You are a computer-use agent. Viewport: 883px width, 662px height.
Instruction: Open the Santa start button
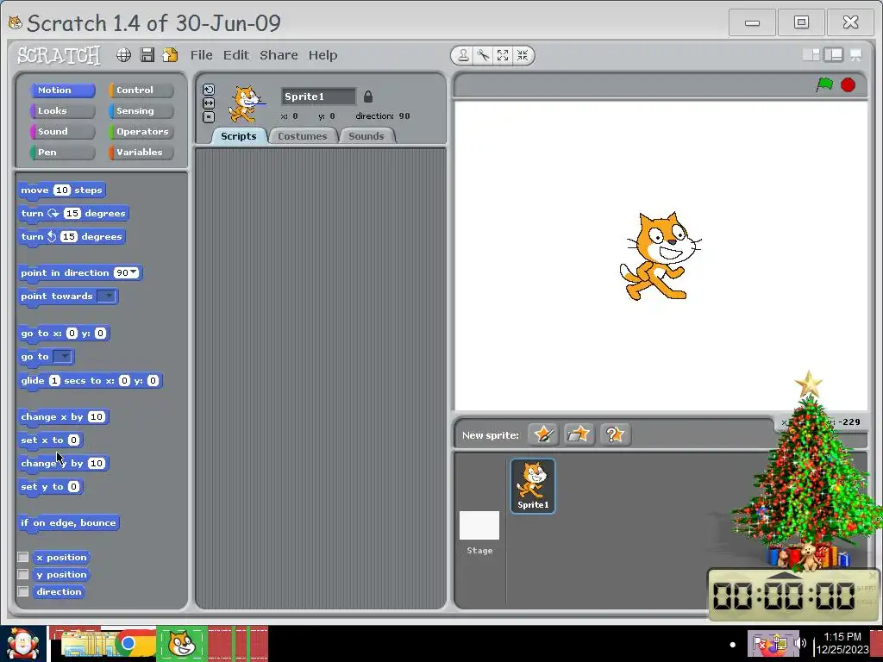pos(22,643)
